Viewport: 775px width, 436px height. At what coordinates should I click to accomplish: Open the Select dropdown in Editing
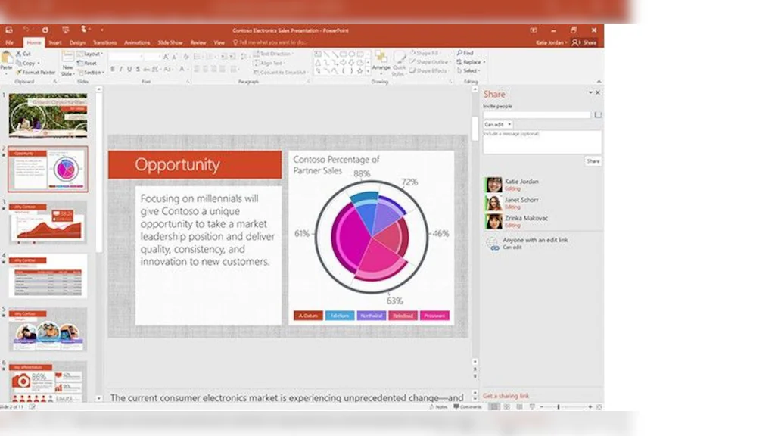click(x=468, y=70)
